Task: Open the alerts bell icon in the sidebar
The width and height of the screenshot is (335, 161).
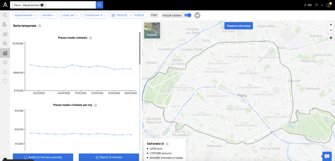Action: click(x=5, y=72)
